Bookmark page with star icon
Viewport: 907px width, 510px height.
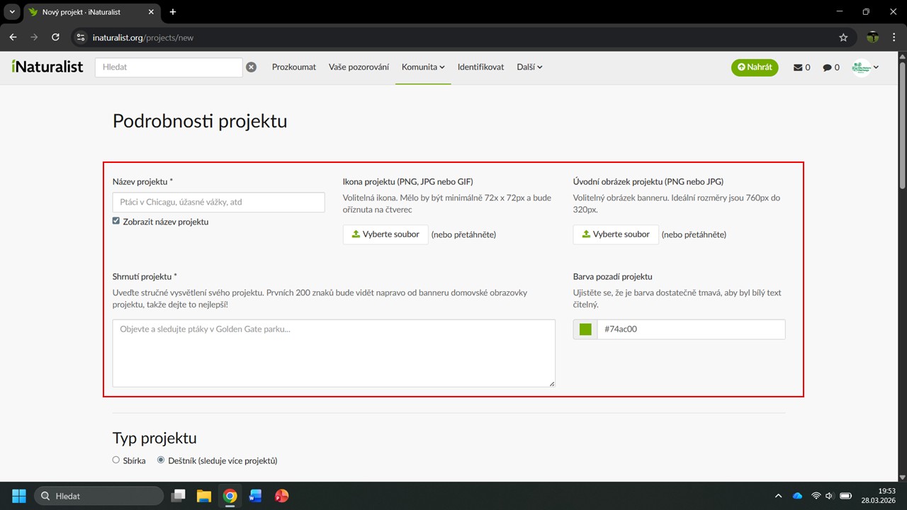pyautogui.click(x=843, y=38)
